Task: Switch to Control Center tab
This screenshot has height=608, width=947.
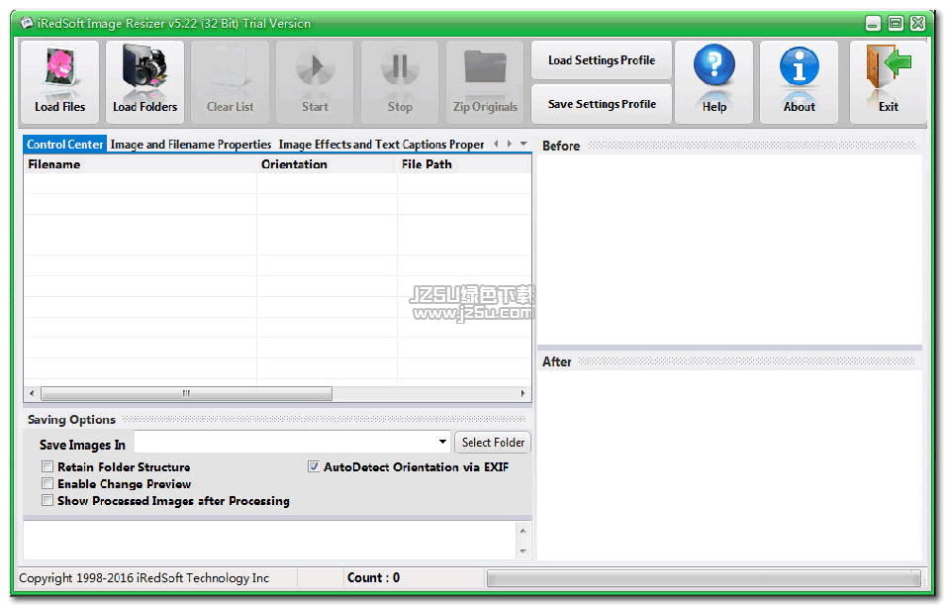Action: tap(65, 145)
